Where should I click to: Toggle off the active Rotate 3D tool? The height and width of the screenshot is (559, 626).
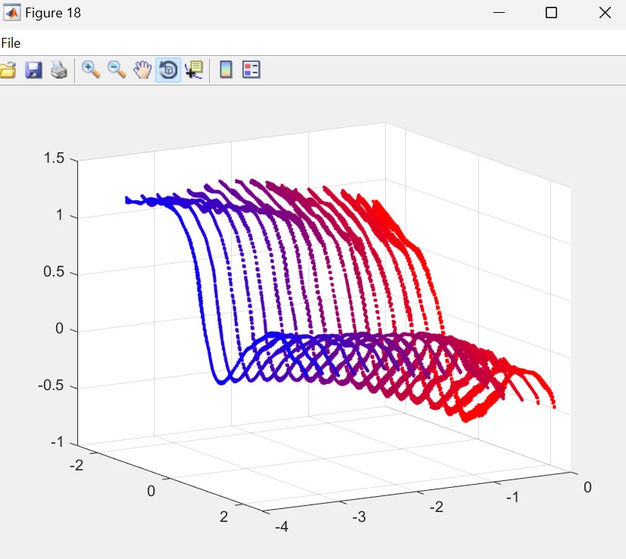click(168, 70)
